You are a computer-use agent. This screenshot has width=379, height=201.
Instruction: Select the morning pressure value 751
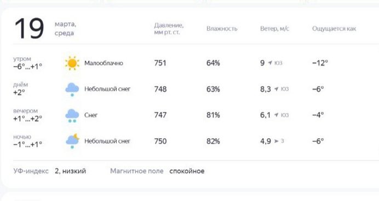(160, 63)
